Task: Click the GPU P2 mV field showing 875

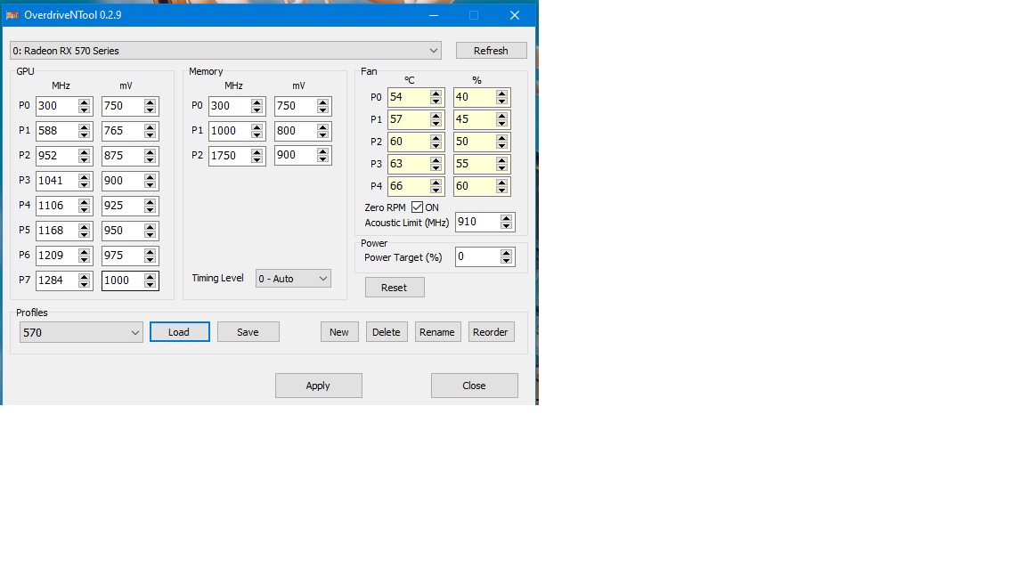Action: click(x=123, y=156)
